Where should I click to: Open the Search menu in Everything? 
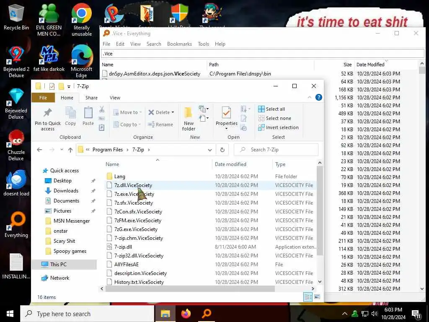(x=154, y=44)
